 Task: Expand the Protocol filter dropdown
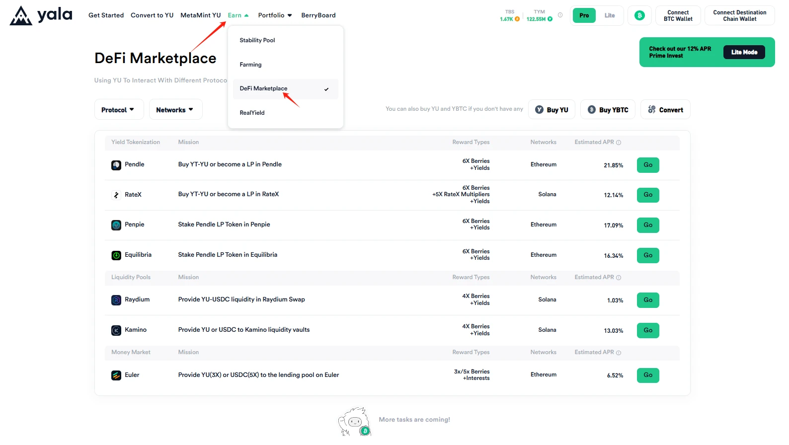[x=119, y=110]
